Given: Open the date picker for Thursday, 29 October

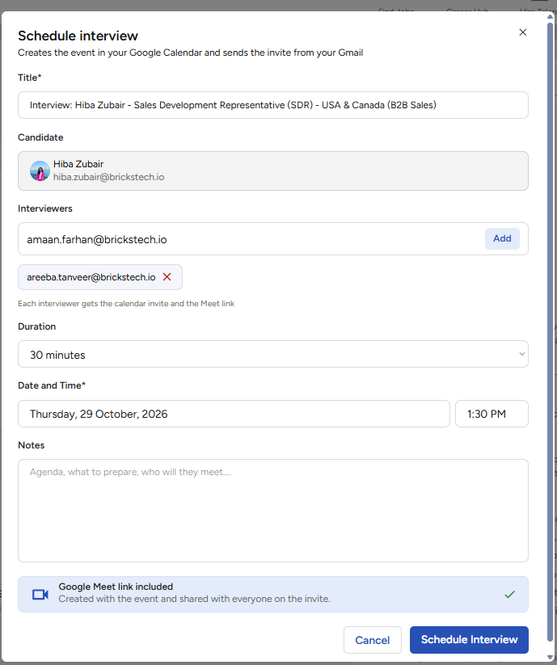Looking at the screenshot, I should 234,414.
